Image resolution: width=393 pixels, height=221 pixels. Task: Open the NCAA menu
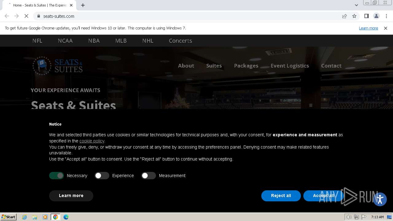[65, 41]
